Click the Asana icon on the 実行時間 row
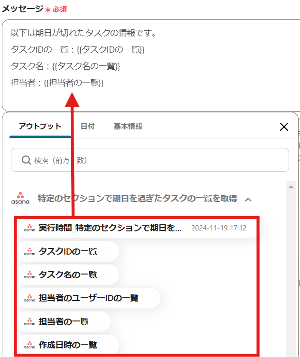The image size is (300, 357). [29, 228]
